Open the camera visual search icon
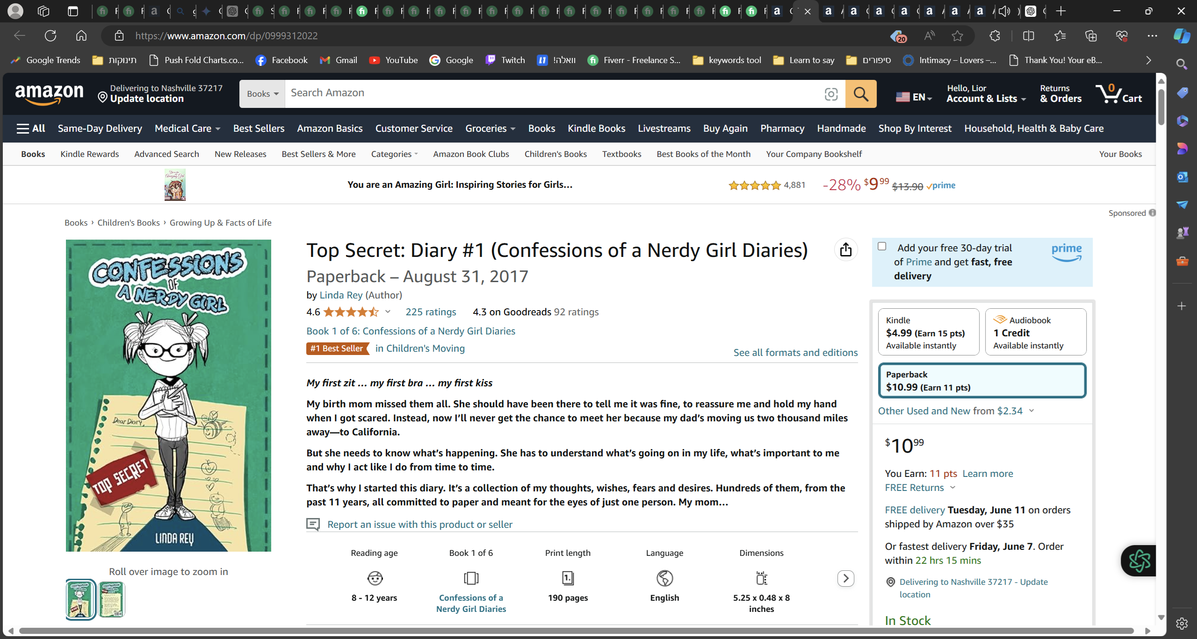Viewport: 1197px width, 639px height. (831, 94)
